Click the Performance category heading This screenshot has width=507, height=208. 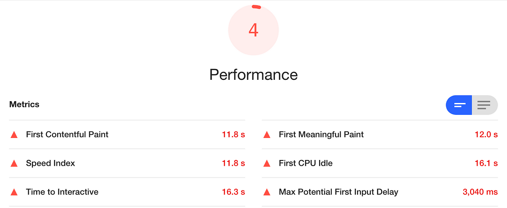pos(253,75)
